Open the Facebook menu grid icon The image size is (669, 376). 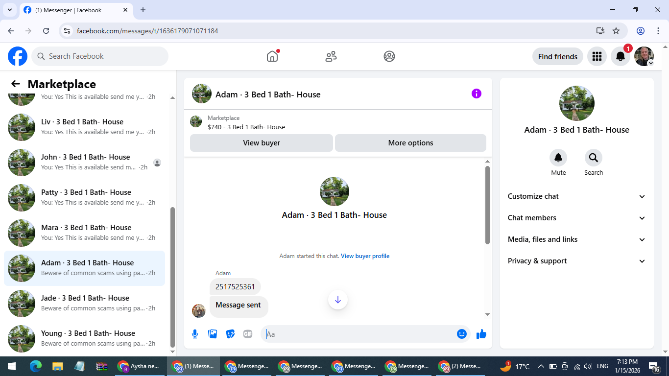597,56
